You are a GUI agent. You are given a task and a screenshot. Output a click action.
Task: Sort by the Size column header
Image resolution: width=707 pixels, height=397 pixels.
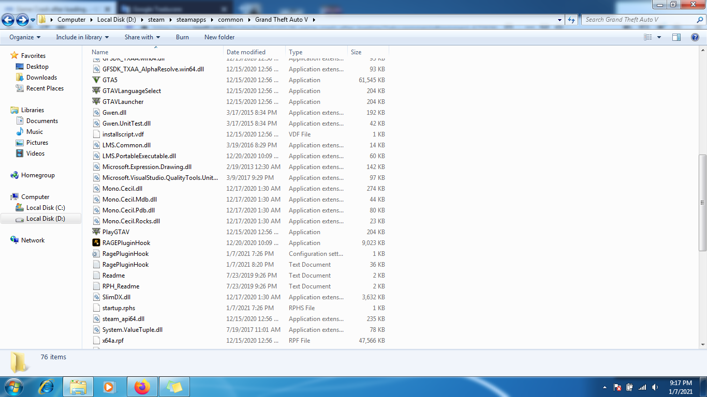(x=368, y=52)
